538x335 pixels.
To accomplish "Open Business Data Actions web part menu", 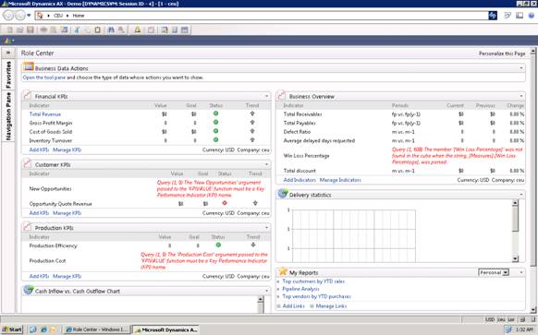I will tap(521, 68).
